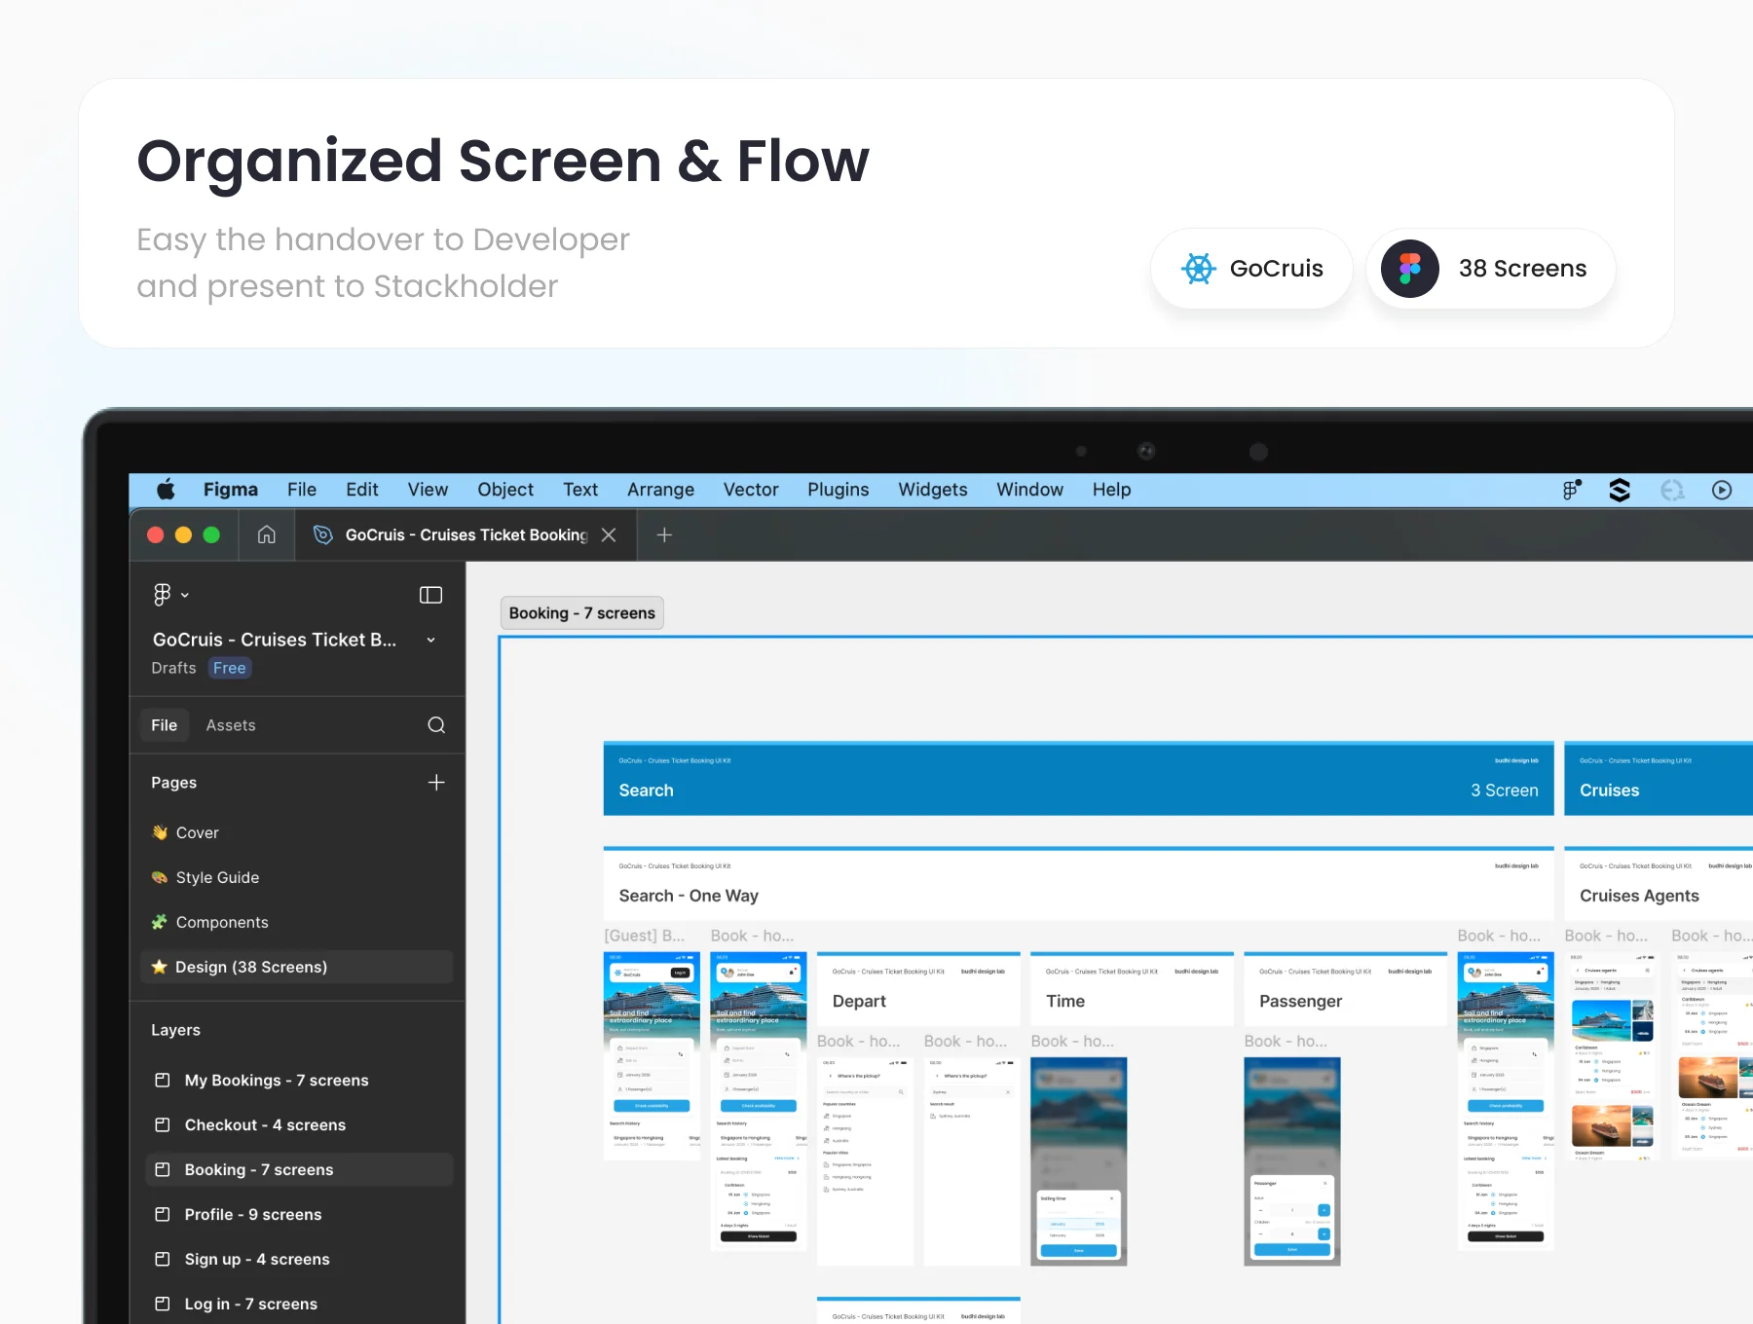Click the Pages section header
The image size is (1753, 1324).
coord(174,783)
